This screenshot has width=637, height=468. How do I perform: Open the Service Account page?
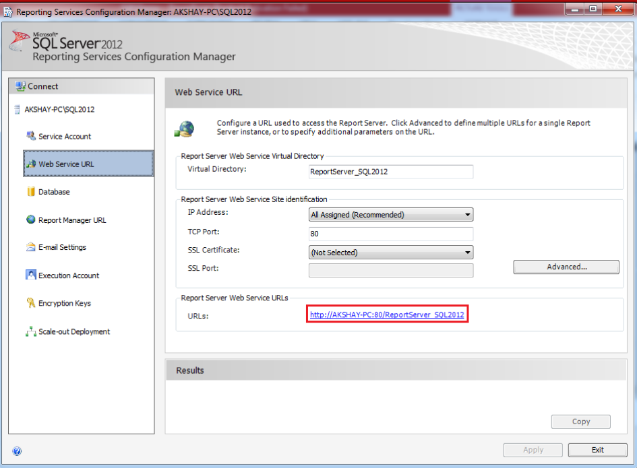[x=65, y=137]
